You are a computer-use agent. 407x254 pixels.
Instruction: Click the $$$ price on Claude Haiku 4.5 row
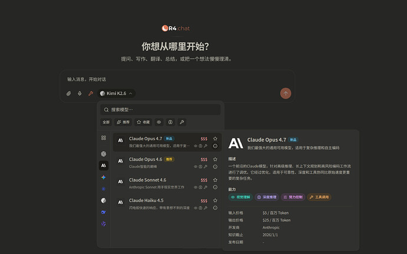(x=204, y=201)
